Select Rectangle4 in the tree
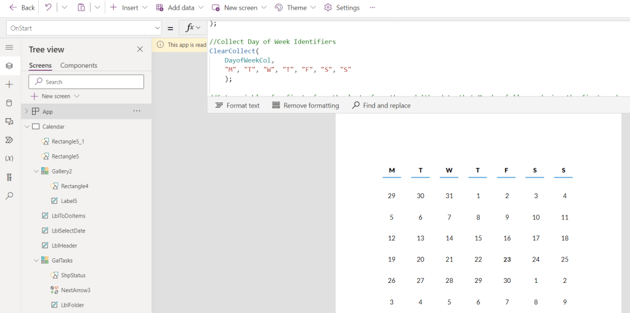Screen dimensions: 630x313 [75, 186]
